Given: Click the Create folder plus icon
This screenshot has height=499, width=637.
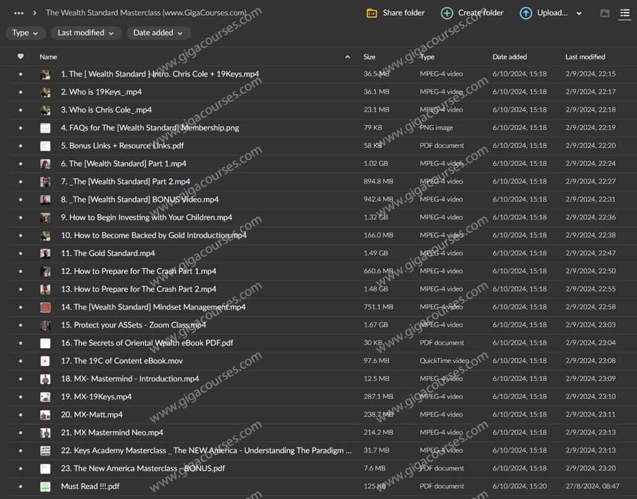Looking at the screenshot, I should click(447, 13).
